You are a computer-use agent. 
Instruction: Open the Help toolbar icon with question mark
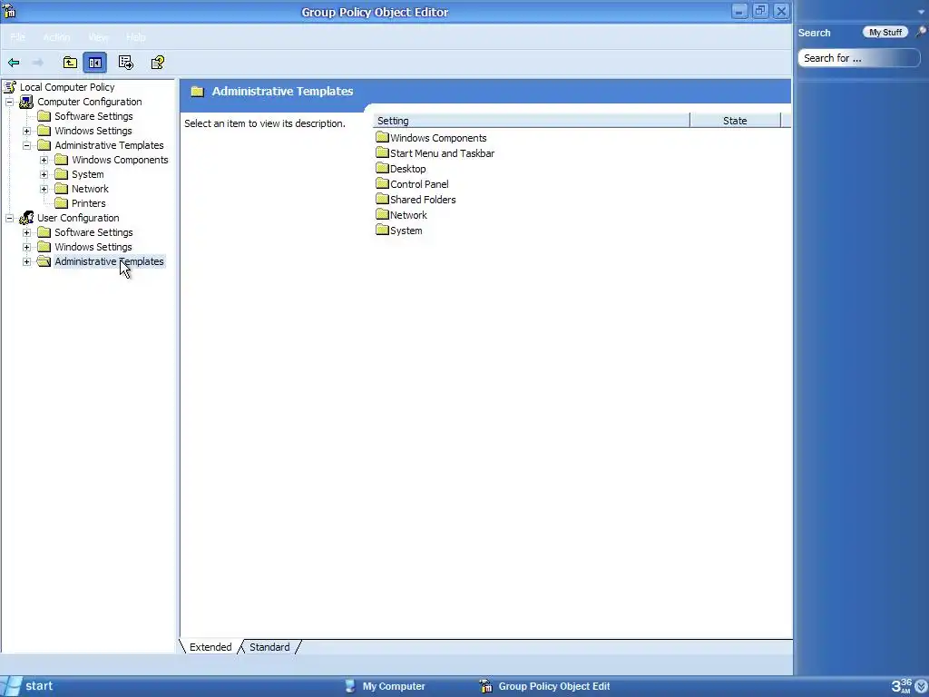[x=158, y=63]
